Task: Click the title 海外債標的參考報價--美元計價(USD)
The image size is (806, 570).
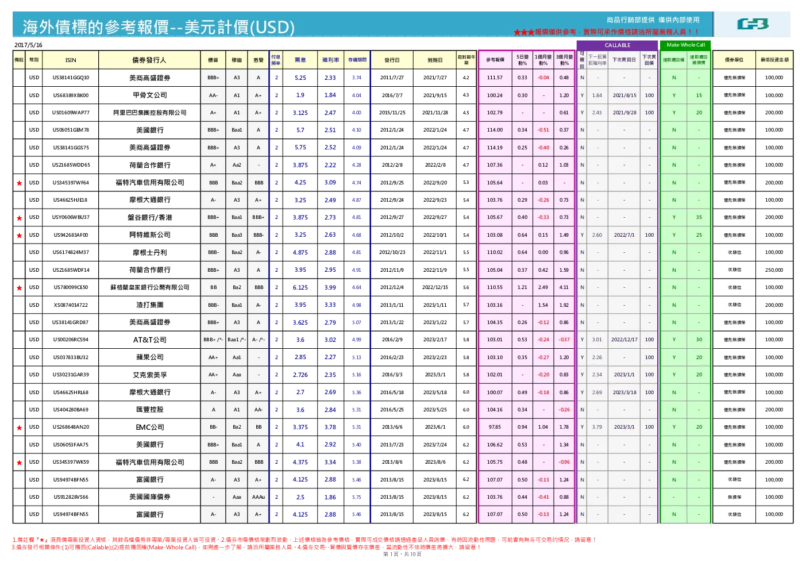Action: (x=159, y=27)
